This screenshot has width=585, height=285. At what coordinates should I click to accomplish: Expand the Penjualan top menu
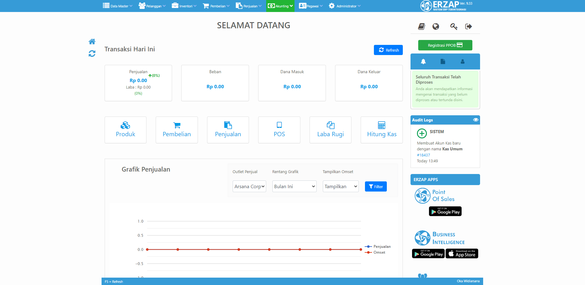pos(249,6)
